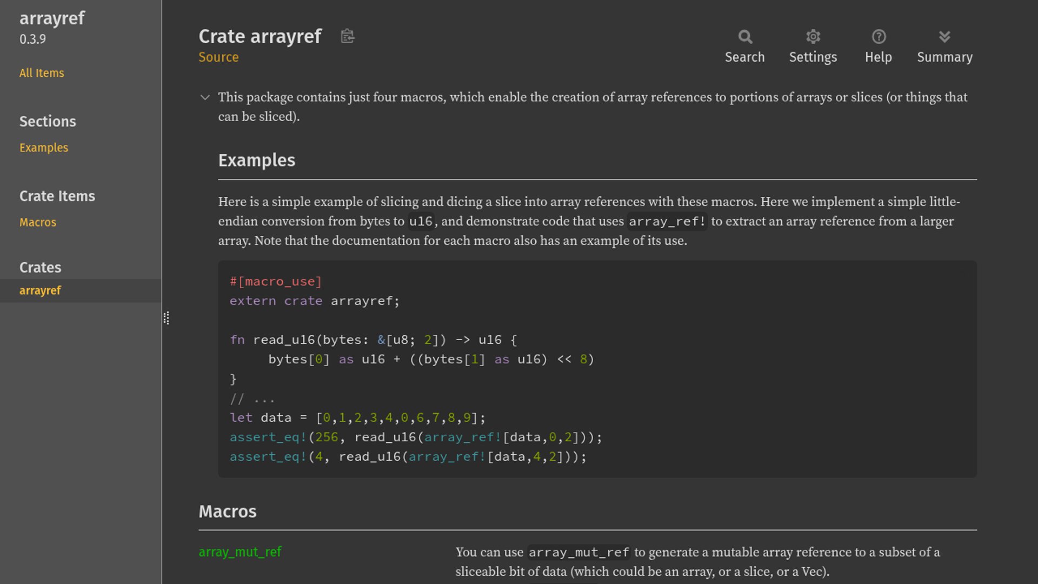The height and width of the screenshot is (584, 1038).
Task: Open the array_mut_ref macro page
Action: [240, 552]
